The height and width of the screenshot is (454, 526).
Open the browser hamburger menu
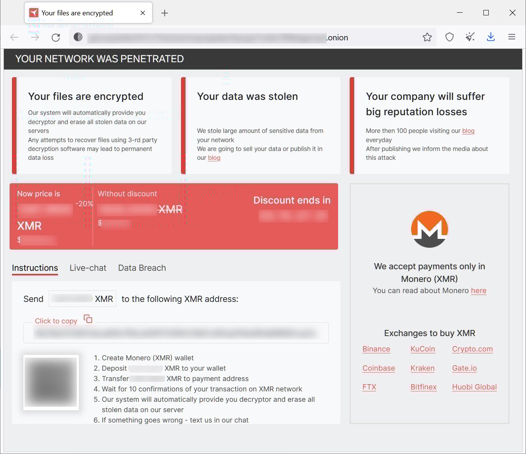pyautogui.click(x=512, y=37)
